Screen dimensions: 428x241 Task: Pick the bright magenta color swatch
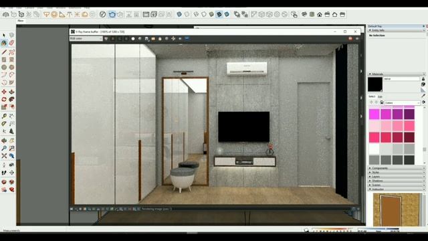point(374,114)
